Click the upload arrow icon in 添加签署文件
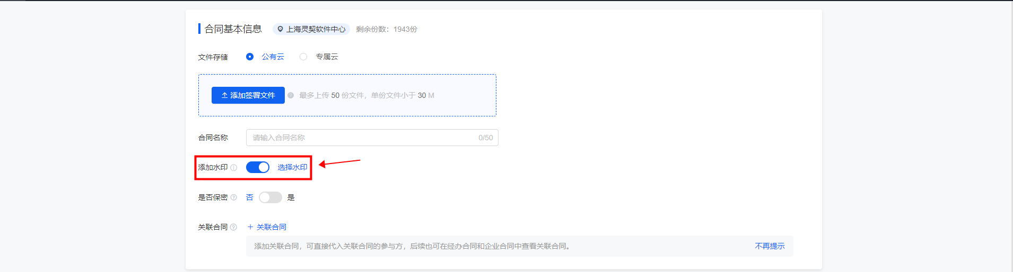1013x272 pixels. [225, 95]
